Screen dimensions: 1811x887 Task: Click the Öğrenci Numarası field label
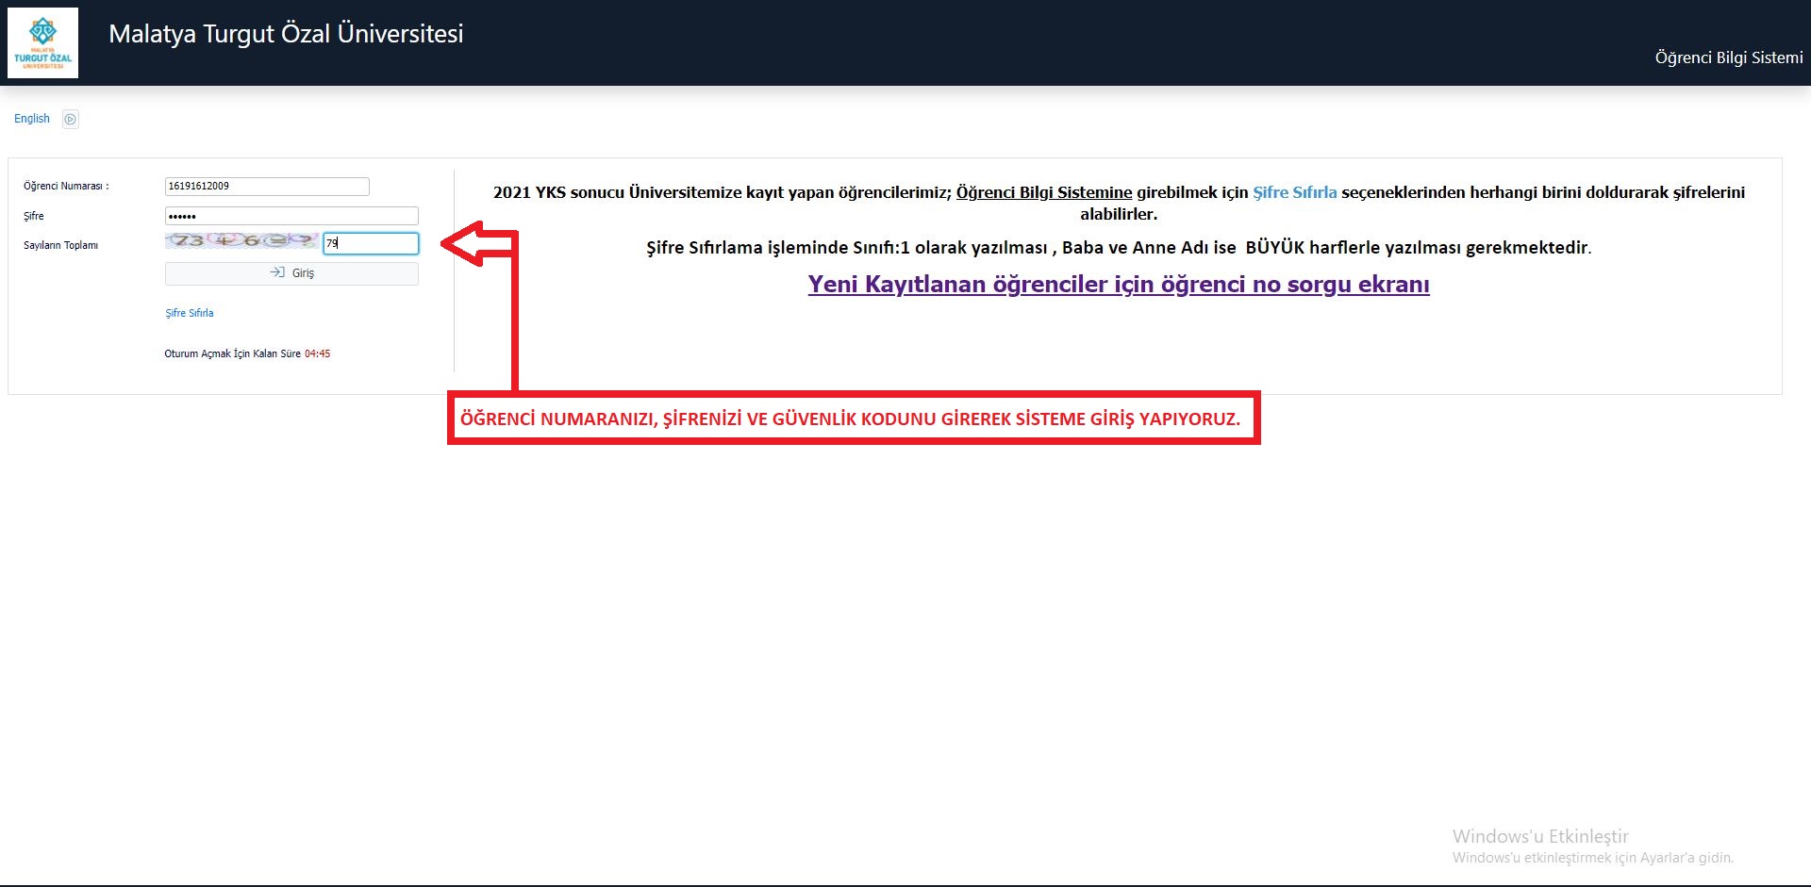(x=66, y=187)
